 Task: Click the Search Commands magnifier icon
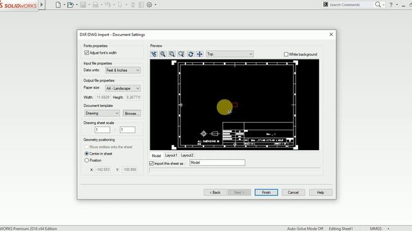point(378,4)
